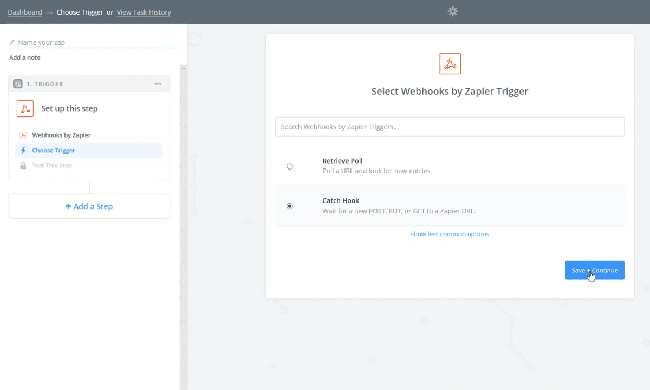Open the trigger step three-dot menu
Image resolution: width=650 pixels, height=390 pixels.
click(158, 83)
